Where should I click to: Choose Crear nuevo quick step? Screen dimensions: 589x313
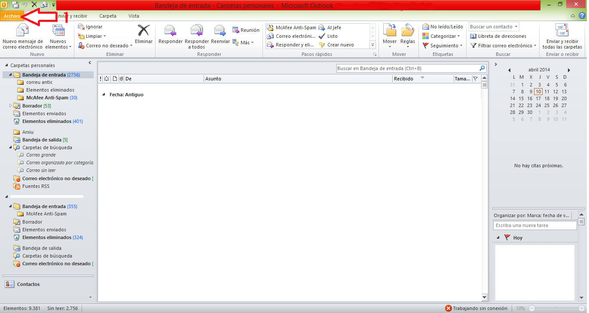[336, 45]
